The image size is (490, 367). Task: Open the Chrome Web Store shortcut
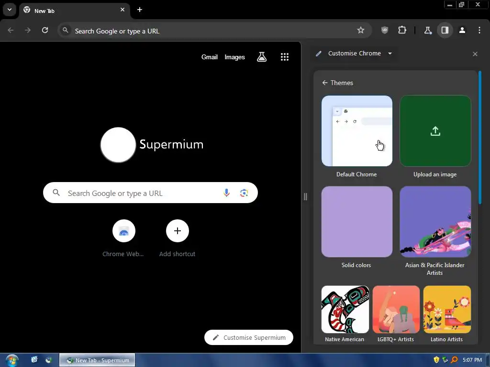coord(124,231)
